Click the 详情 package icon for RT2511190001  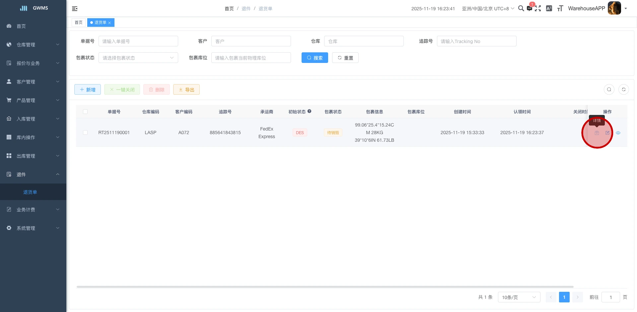click(597, 133)
